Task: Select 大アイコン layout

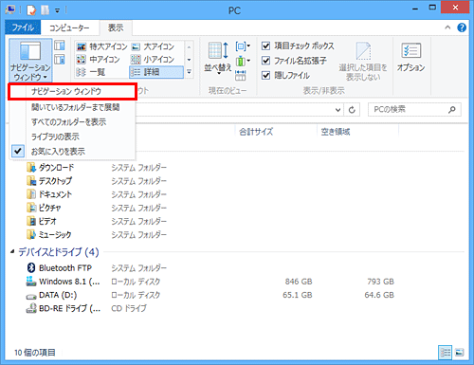Action: [x=153, y=46]
